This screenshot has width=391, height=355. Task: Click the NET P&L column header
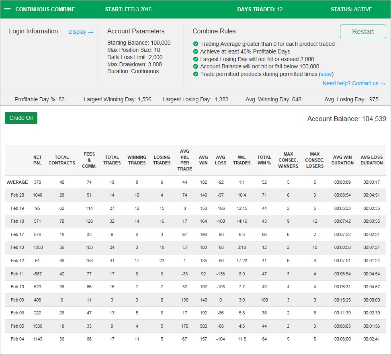(37, 160)
